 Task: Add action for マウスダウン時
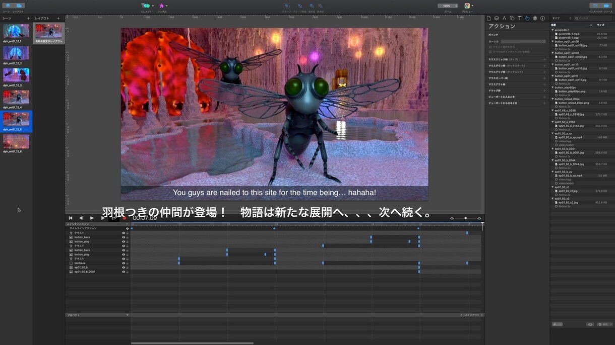point(544,66)
